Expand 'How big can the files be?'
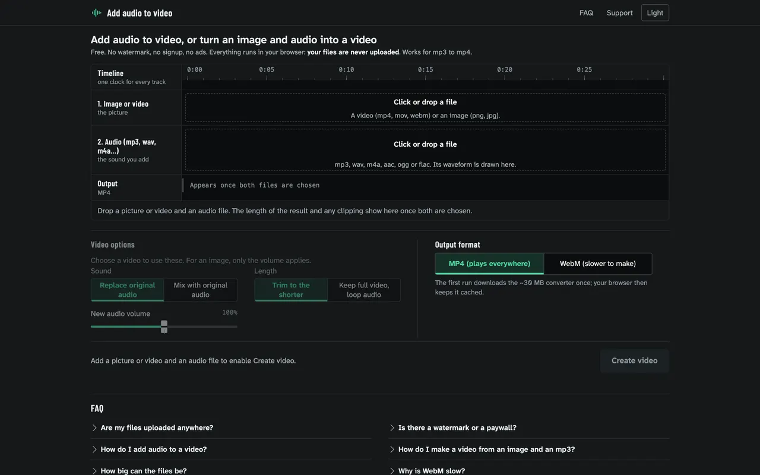 (231, 471)
